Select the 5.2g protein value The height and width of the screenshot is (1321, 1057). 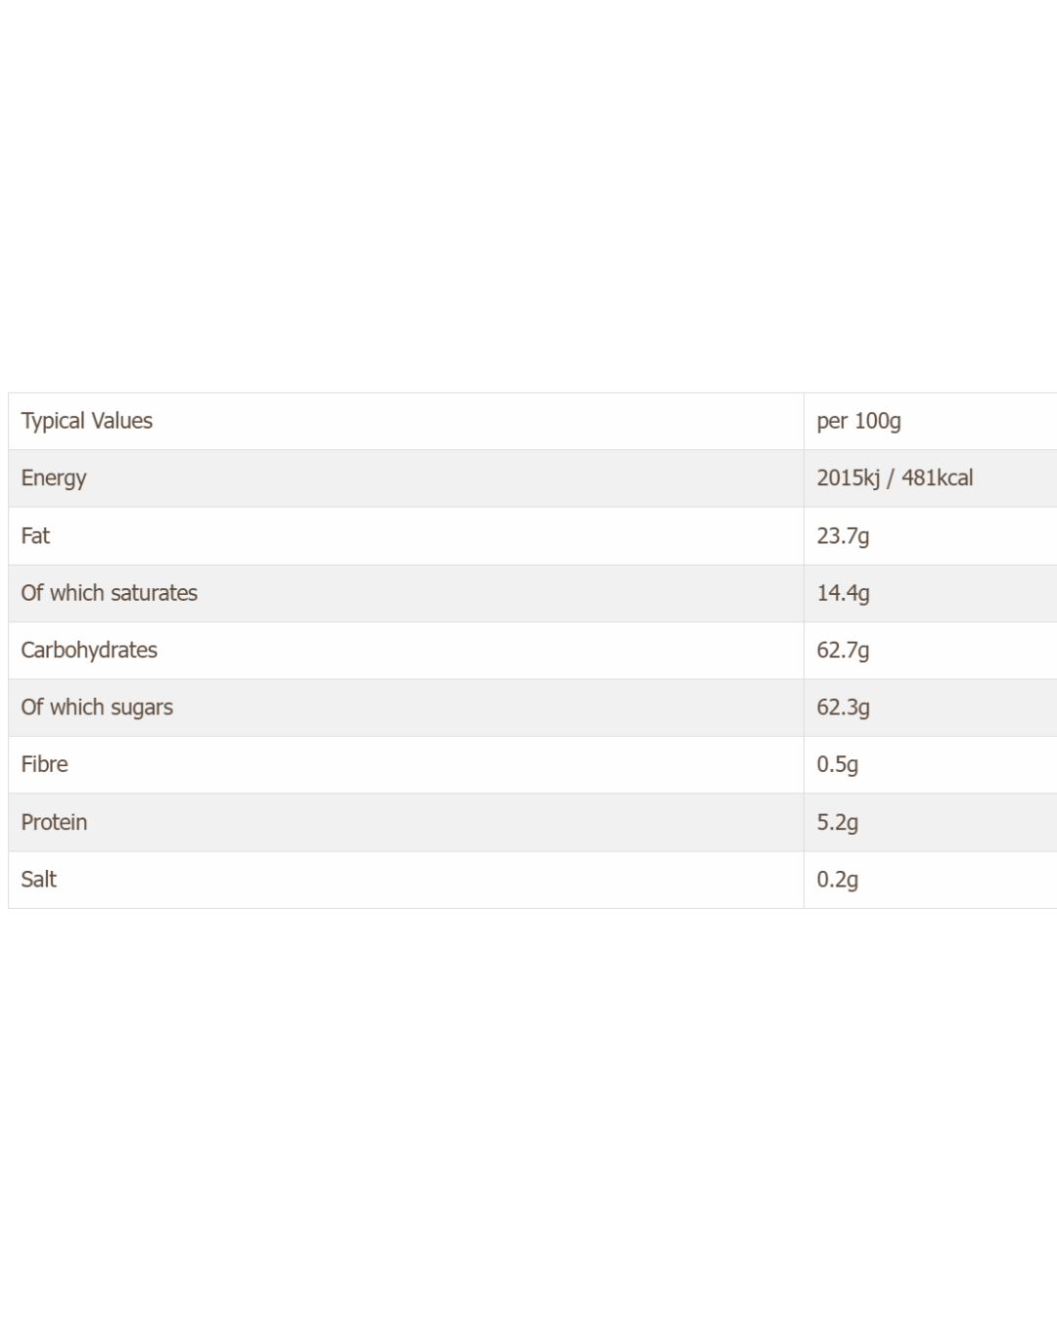pyautogui.click(x=837, y=822)
